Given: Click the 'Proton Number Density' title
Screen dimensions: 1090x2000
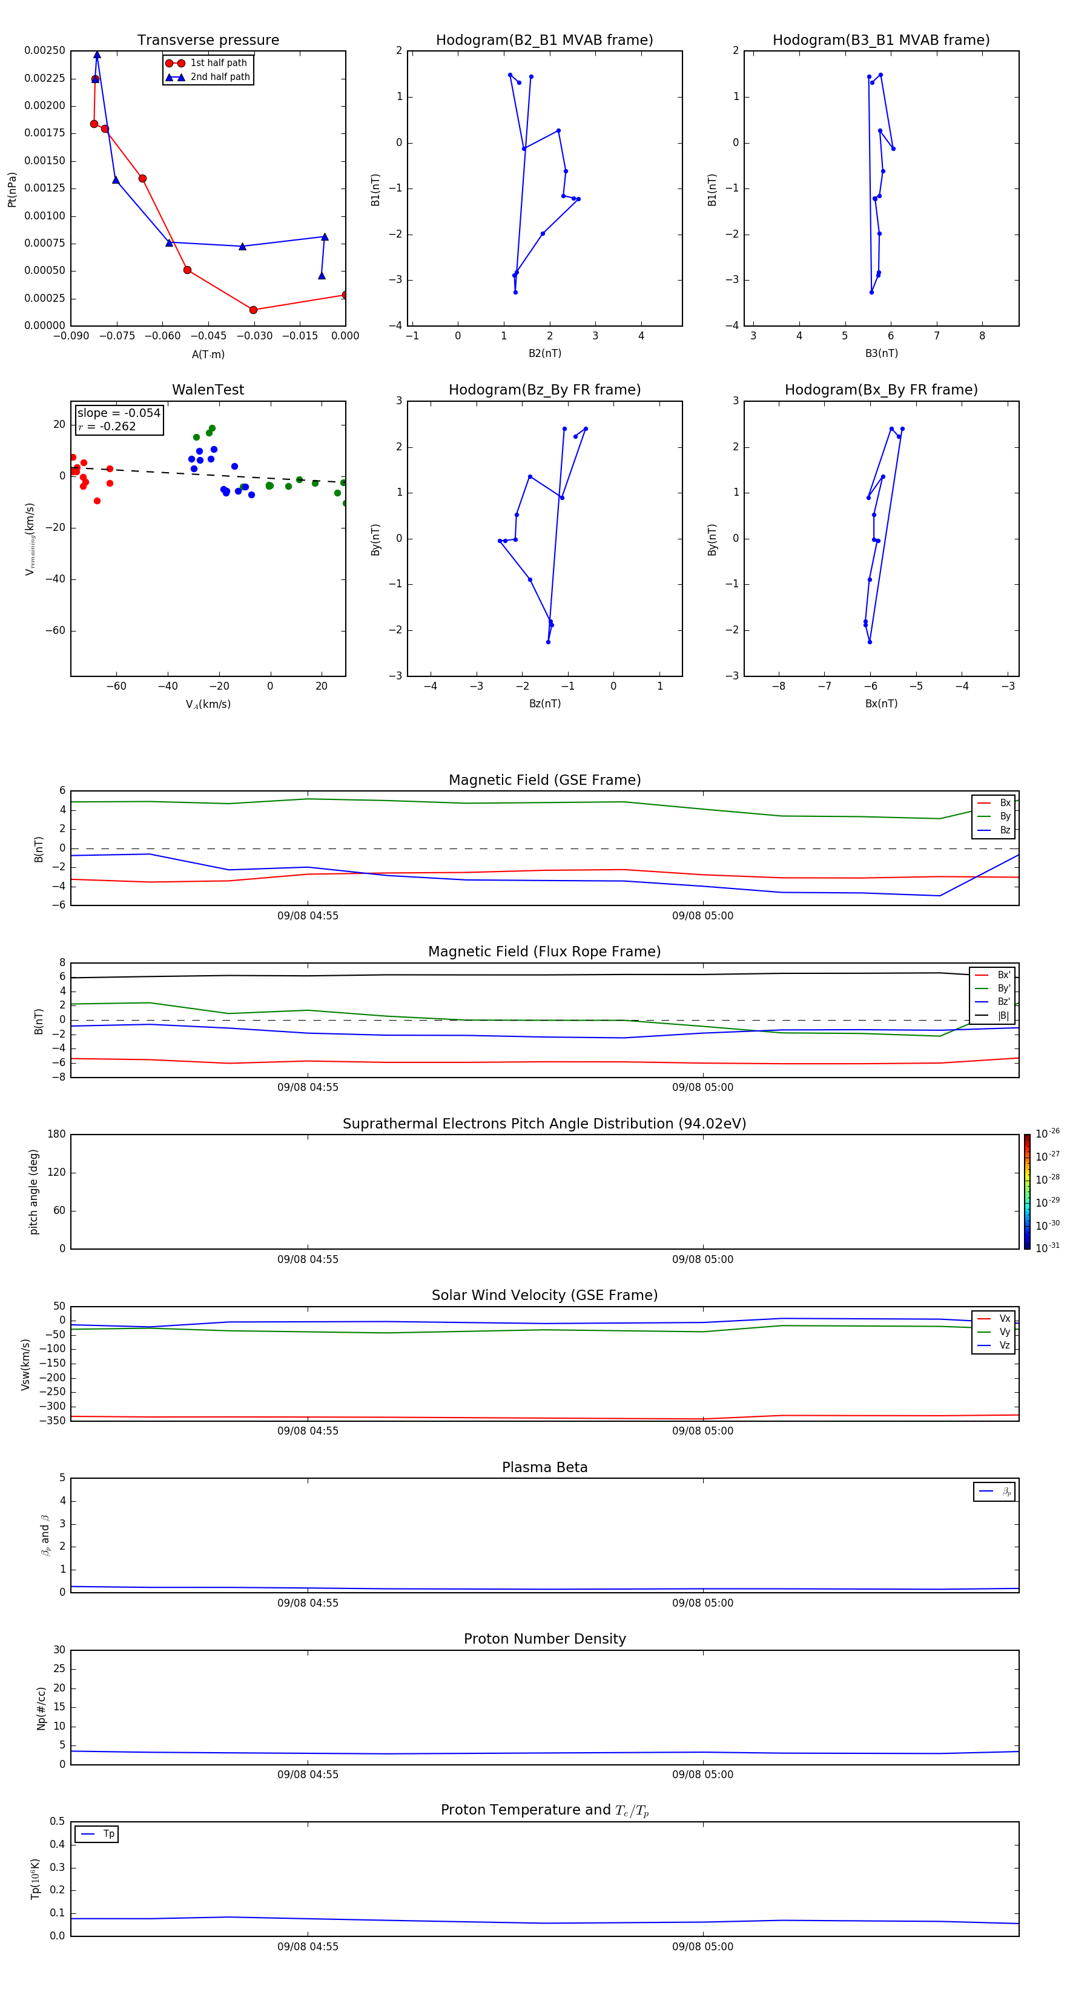Looking at the screenshot, I should coord(544,1639).
